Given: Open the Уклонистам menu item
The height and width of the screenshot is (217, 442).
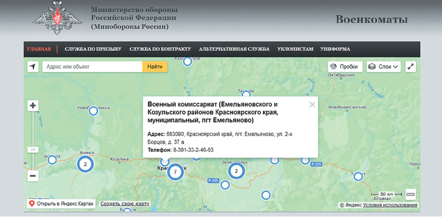Looking at the screenshot, I should tap(295, 49).
